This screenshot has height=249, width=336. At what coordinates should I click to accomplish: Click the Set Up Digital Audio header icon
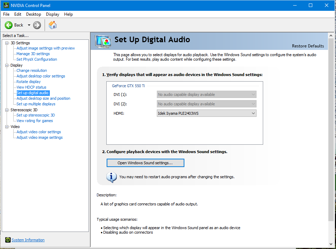pos(103,41)
